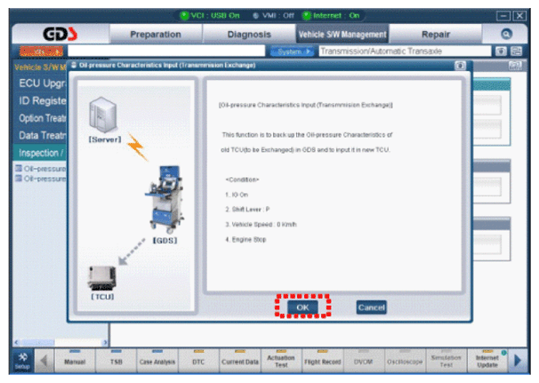
Task: Switch to the Diagnosis tab
Action: coord(249,35)
